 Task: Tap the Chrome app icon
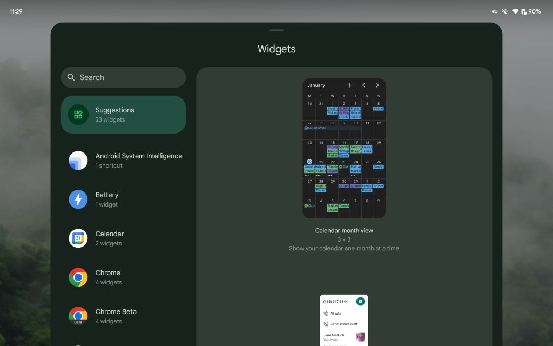tap(78, 277)
